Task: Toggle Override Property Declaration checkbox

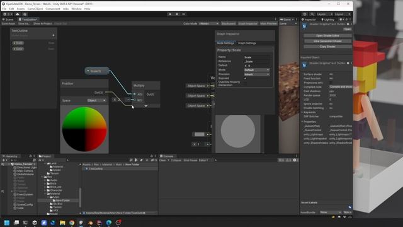Action: 245,83
